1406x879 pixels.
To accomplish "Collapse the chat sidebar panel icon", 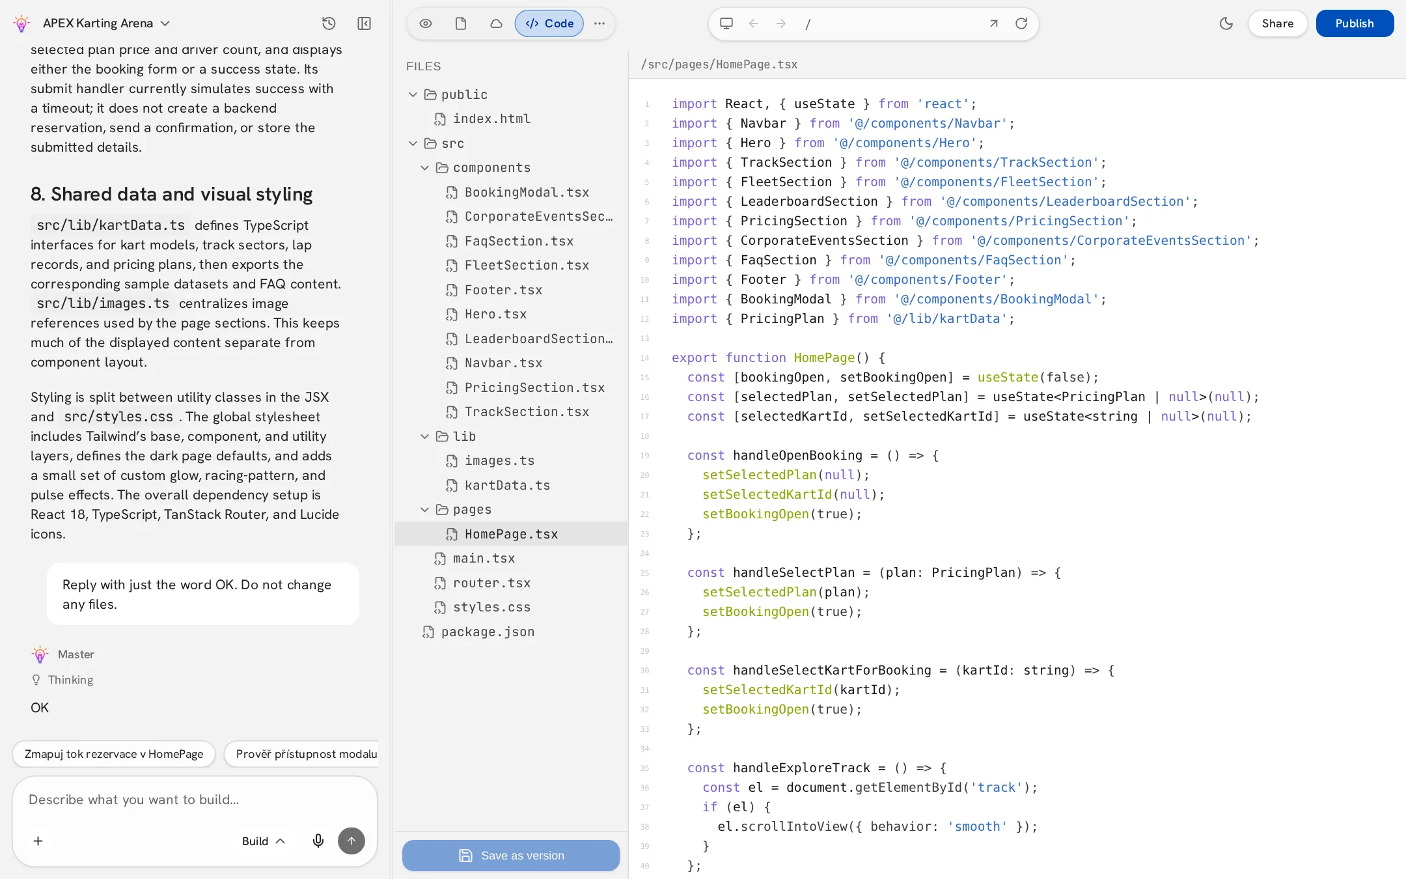I will (364, 23).
